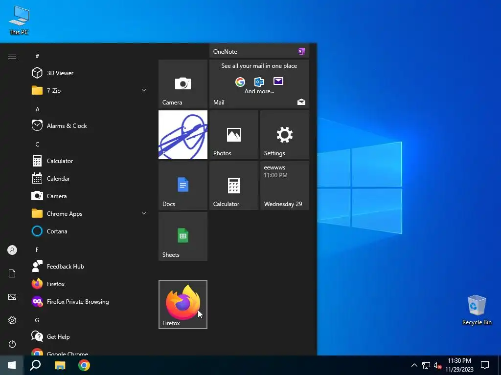Open the 7-Zip folder entry
The height and width of the screenshot is (375, 501).
pyautogui.click(x=90, y=90)
